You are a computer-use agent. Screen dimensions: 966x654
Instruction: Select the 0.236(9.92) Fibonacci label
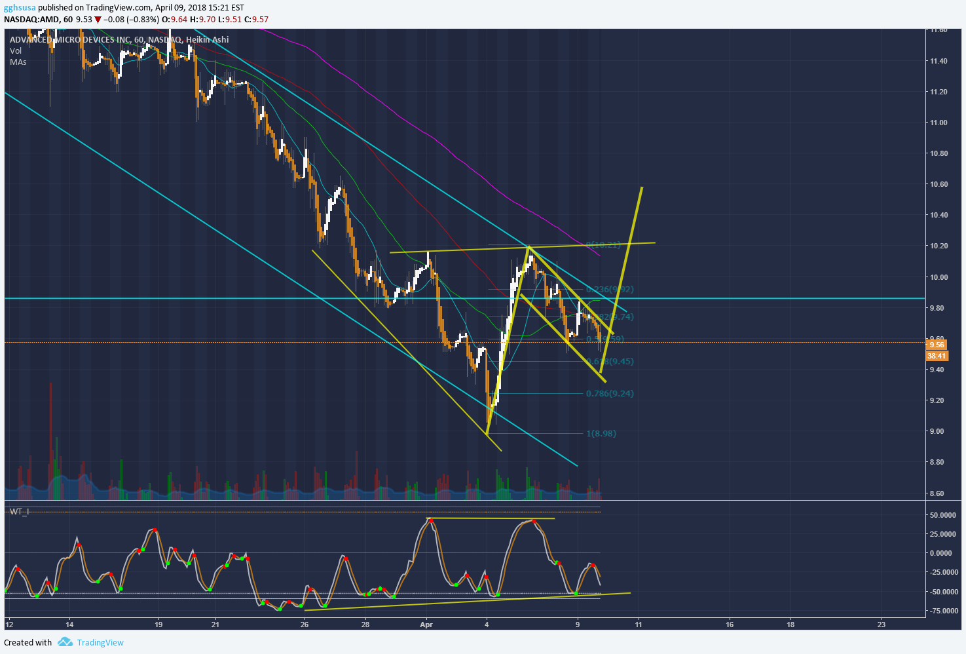point(610,289)
